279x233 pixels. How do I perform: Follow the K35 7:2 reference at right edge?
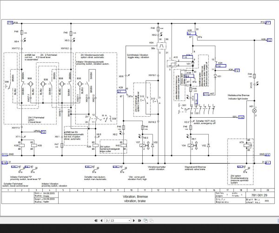[x=269, y=40]
